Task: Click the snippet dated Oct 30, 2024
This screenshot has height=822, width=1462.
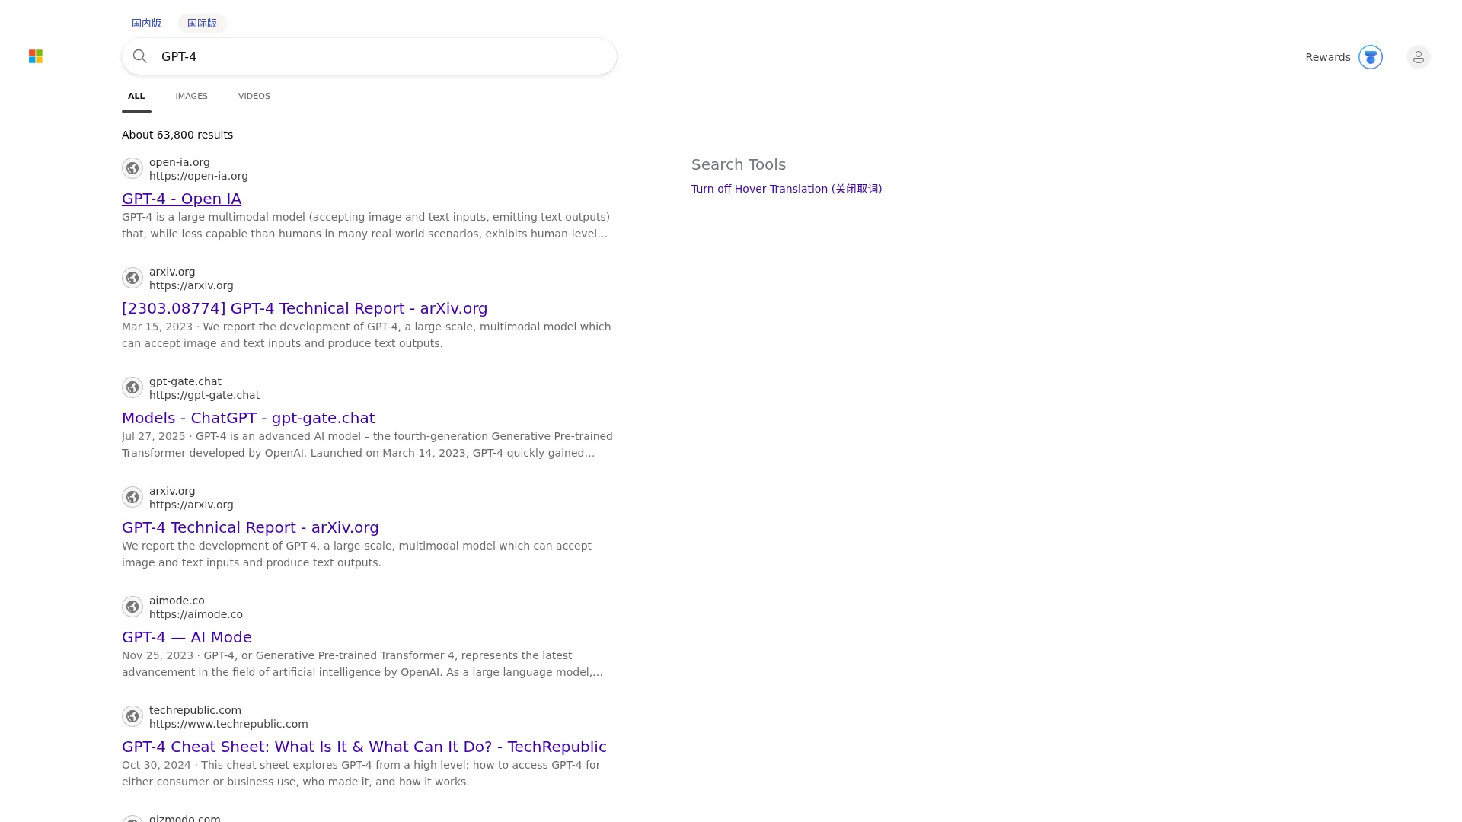Action: pos(361,773)
